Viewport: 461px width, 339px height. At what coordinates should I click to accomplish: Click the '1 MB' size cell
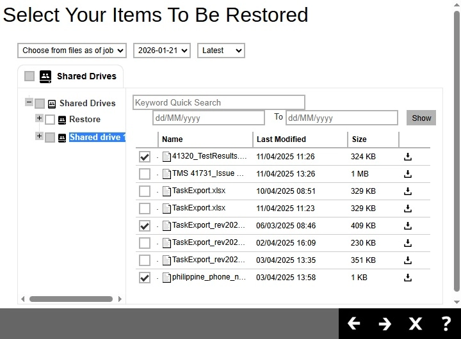click(x=360, y=174)
